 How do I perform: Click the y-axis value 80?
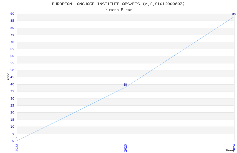tap(12, 28)
